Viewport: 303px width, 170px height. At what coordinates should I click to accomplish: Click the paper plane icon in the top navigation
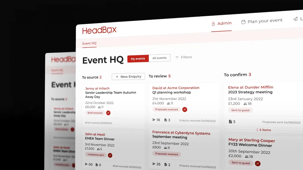(x=295, y=19)
